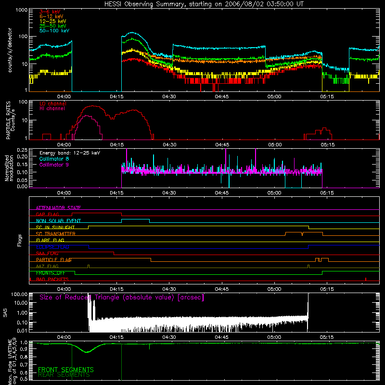385x385 pixels.
Task: Click the 0.05 modulation tick value
Action: pos(22,180)
